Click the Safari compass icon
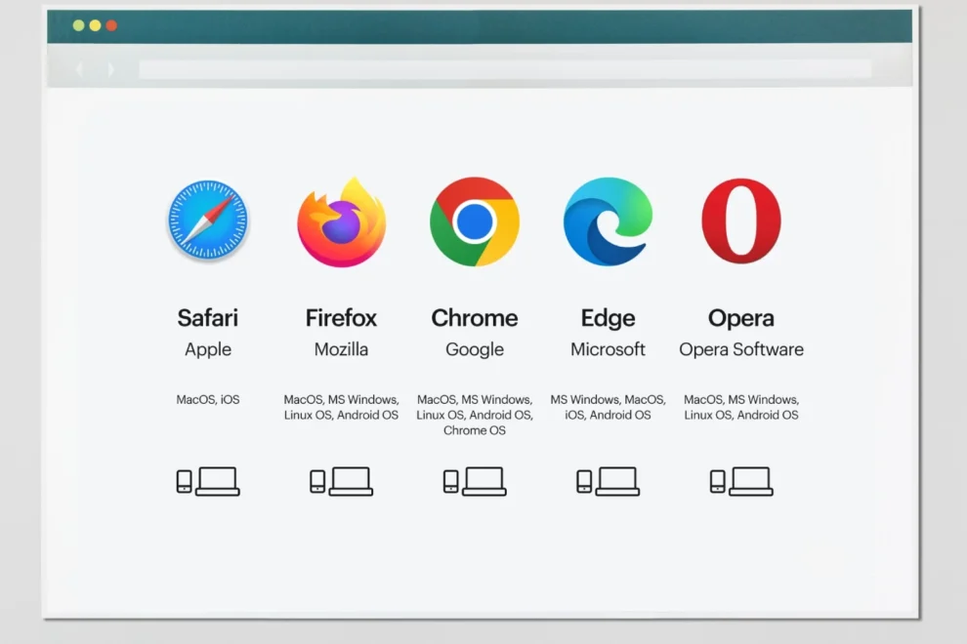967x644 pixels. pyautogui.click(x=207, y=221)
